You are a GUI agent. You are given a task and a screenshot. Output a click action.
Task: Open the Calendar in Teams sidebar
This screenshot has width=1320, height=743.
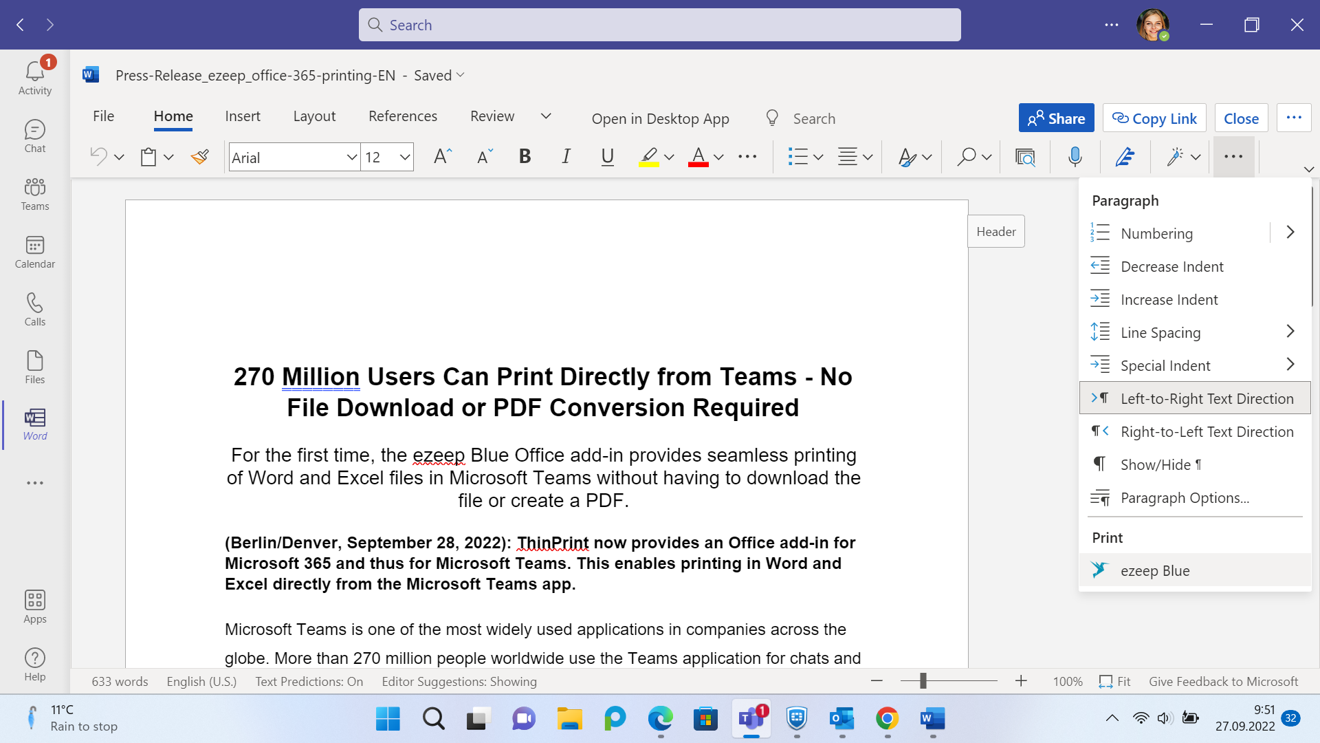click(x=35, y=252)
